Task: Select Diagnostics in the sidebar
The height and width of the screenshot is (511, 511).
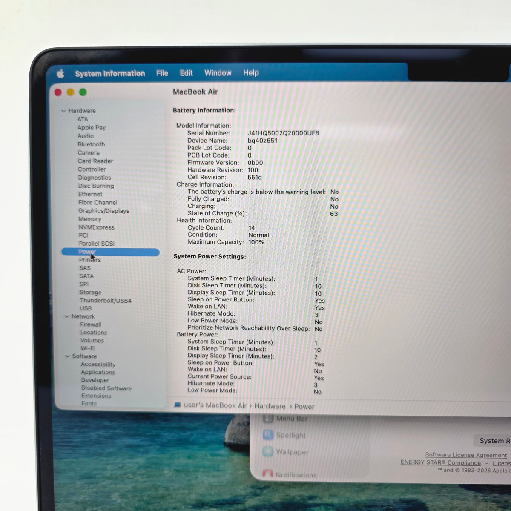Action: click(x=95, y=178)
